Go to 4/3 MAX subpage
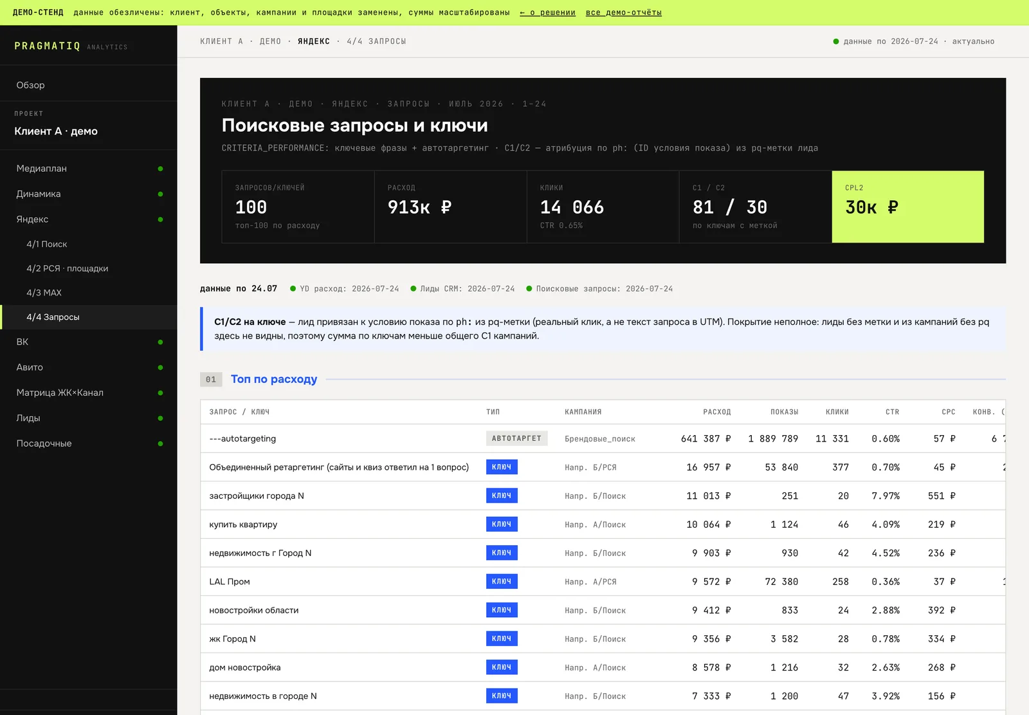This screenshot has height=715, width=1029. (89, 293)
